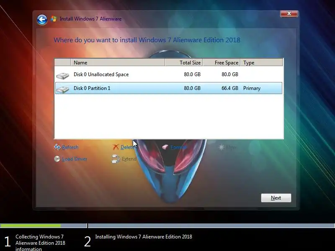Click the Extend link

[x=129, y=159]
